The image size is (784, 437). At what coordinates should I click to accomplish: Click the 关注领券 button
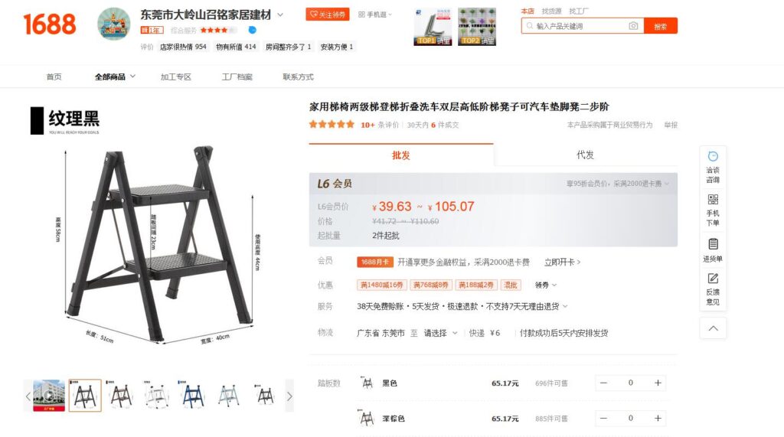pyautogui.click(x=328, y=15)
